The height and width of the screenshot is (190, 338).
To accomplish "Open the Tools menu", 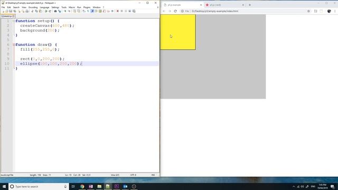I will 64,7.
